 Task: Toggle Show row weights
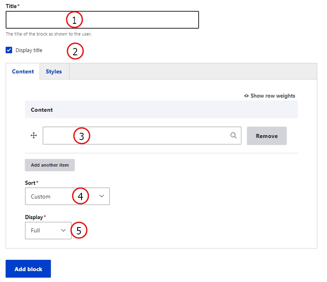[270, 96]
